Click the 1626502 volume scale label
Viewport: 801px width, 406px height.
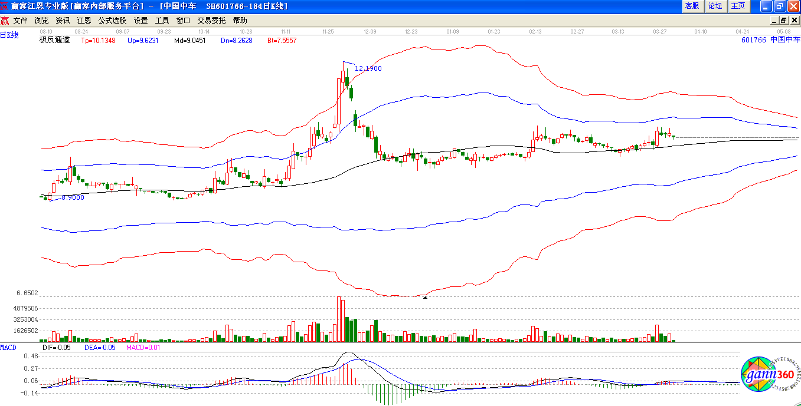[x=25, y=331]
